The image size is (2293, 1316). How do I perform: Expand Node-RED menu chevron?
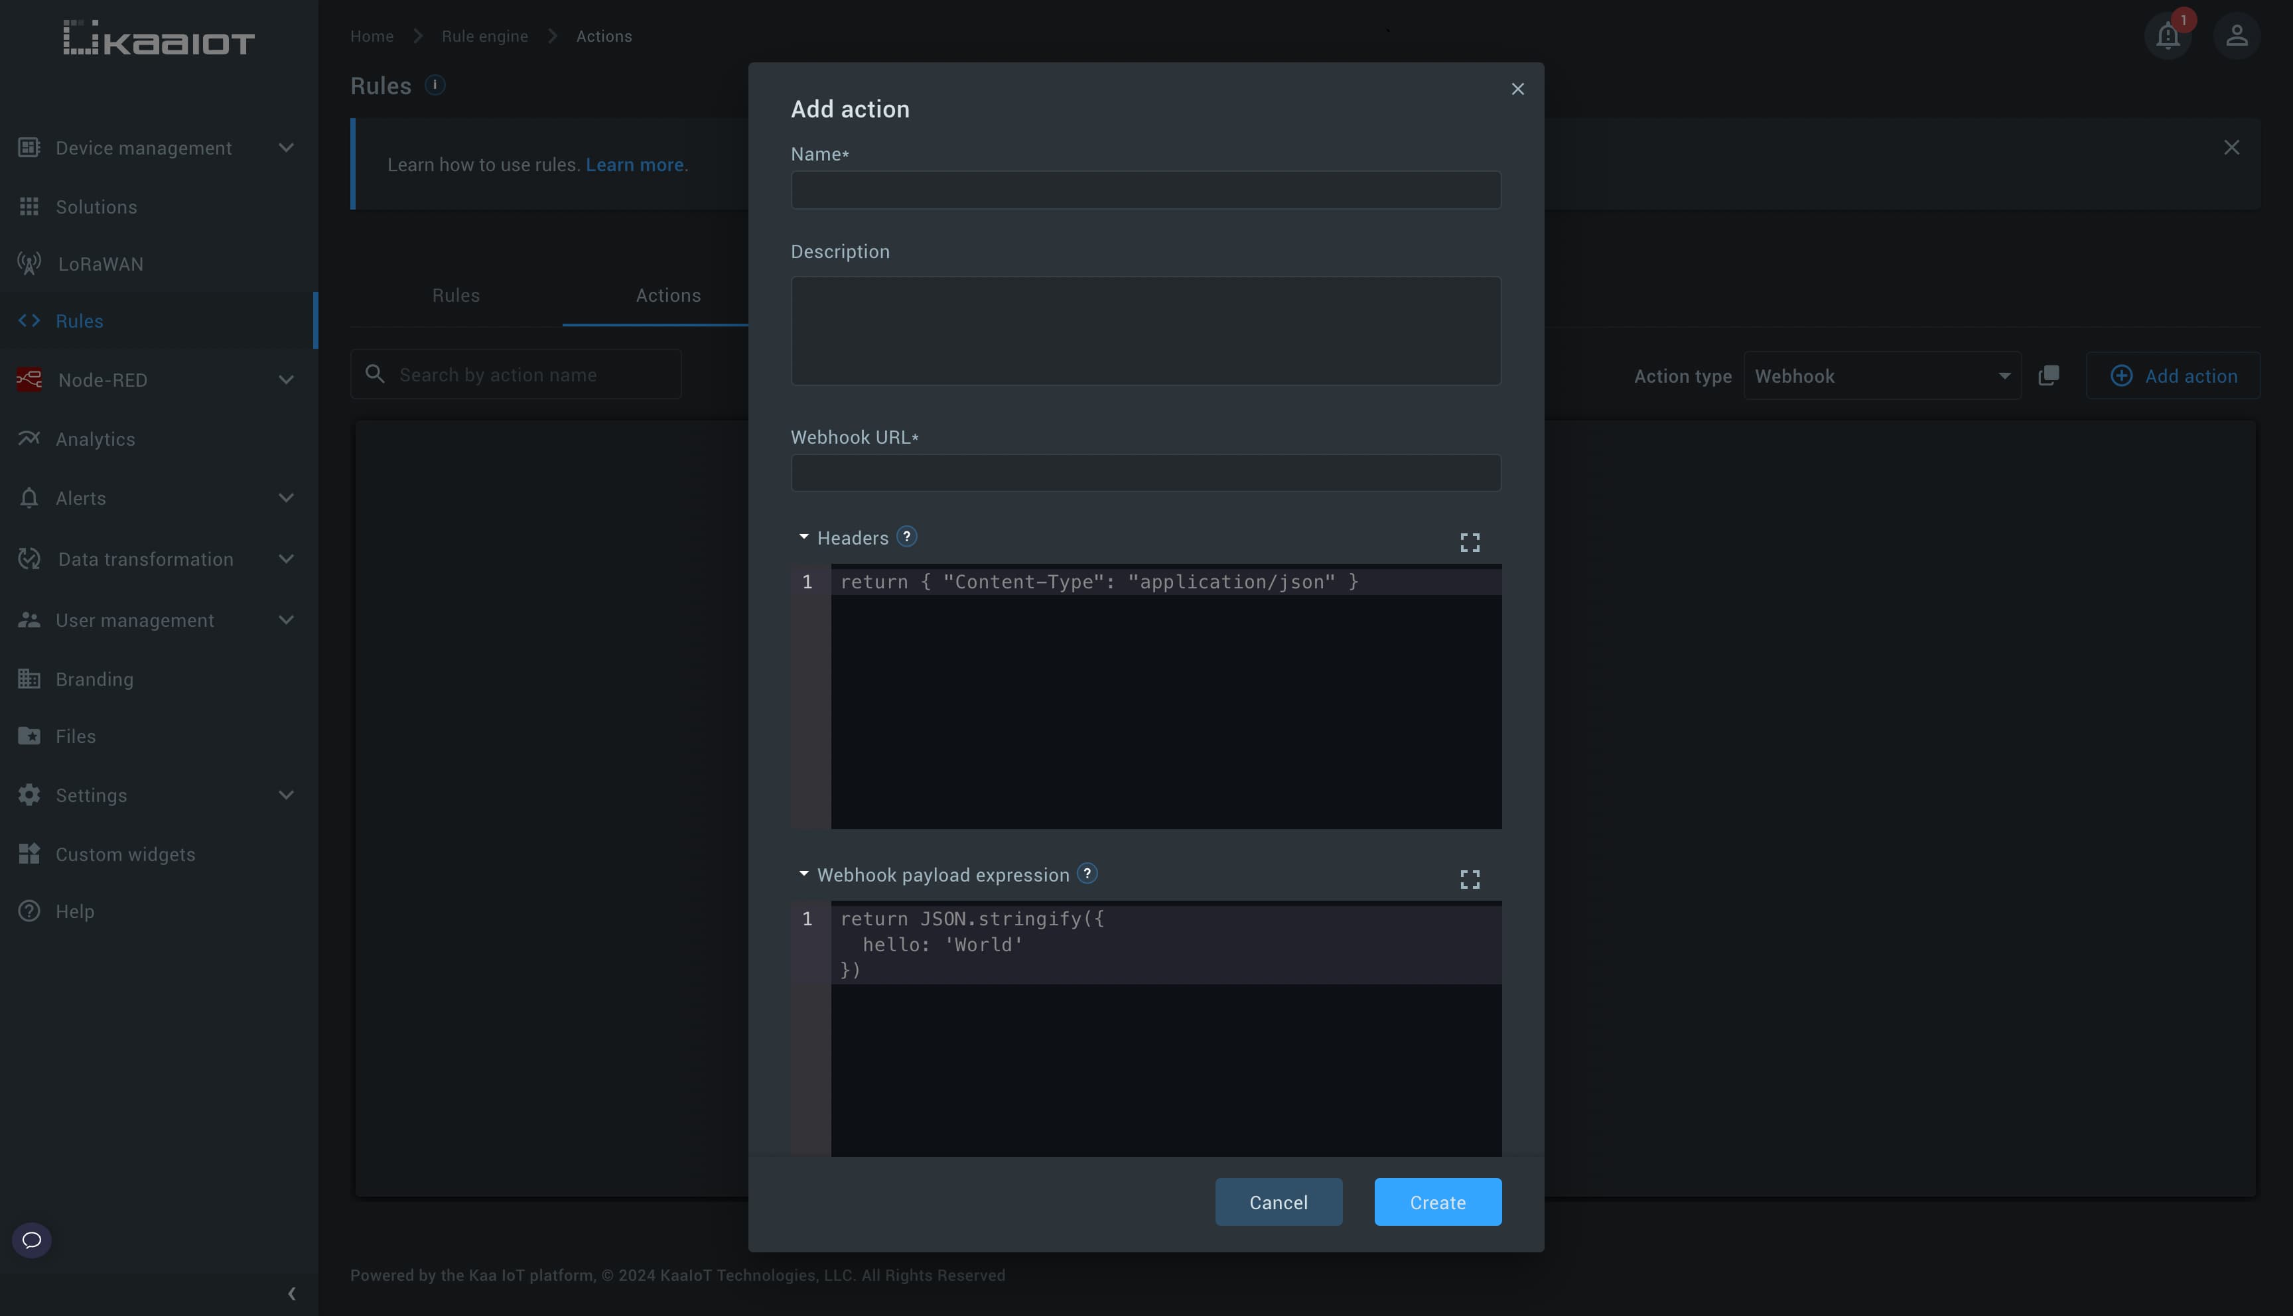tap(287, 379)
